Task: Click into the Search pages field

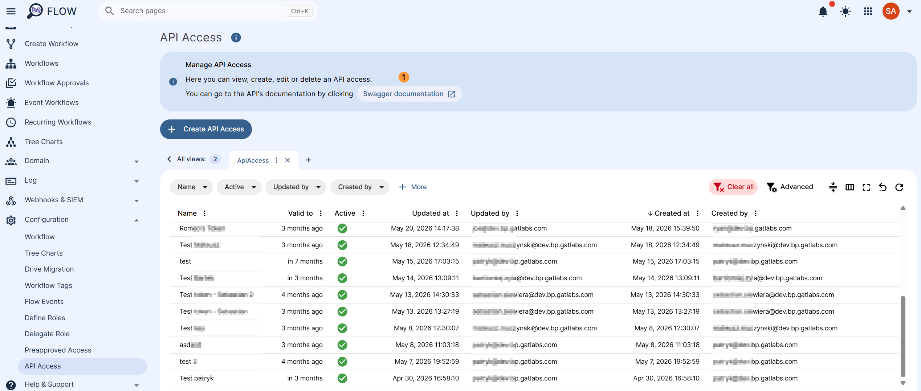Action: [208, 11]
